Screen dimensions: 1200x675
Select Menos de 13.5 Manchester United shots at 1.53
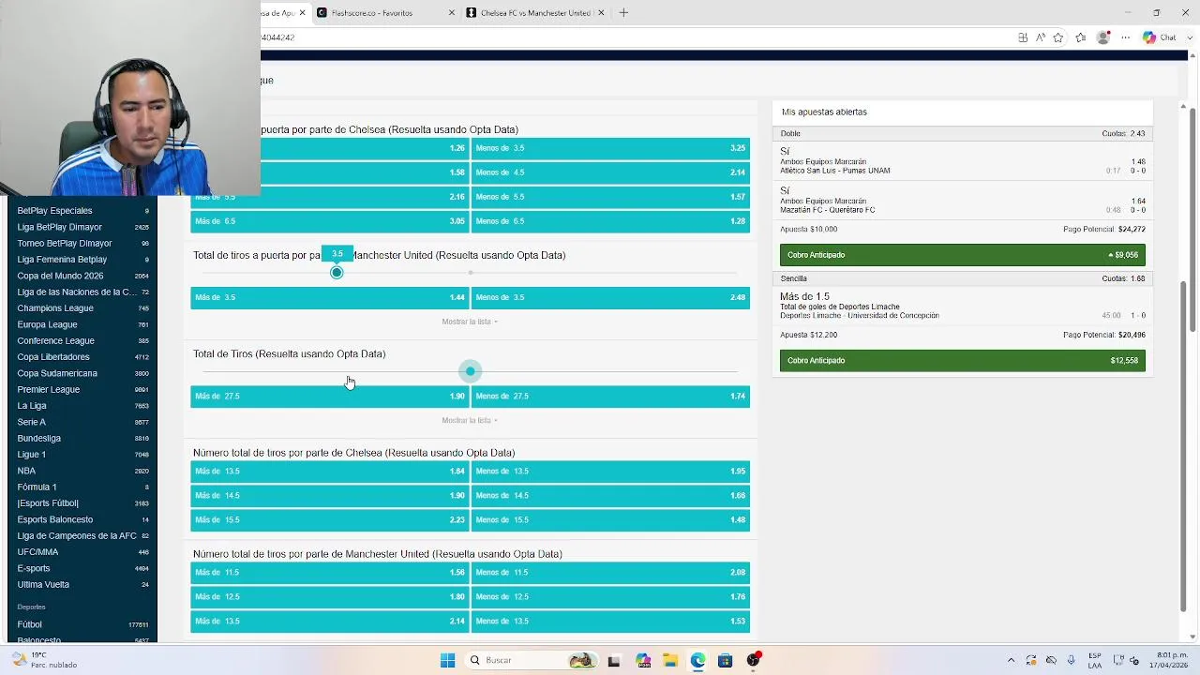610,621
